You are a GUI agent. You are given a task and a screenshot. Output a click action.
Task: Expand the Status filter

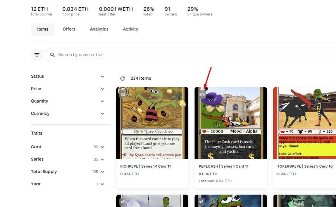tap(67, 76)
